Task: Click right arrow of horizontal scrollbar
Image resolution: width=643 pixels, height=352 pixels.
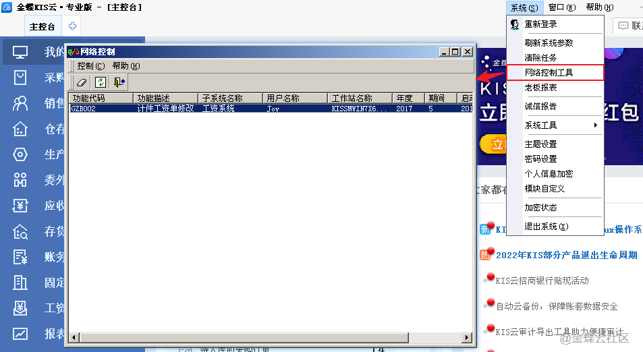Action: pos(466,337)
